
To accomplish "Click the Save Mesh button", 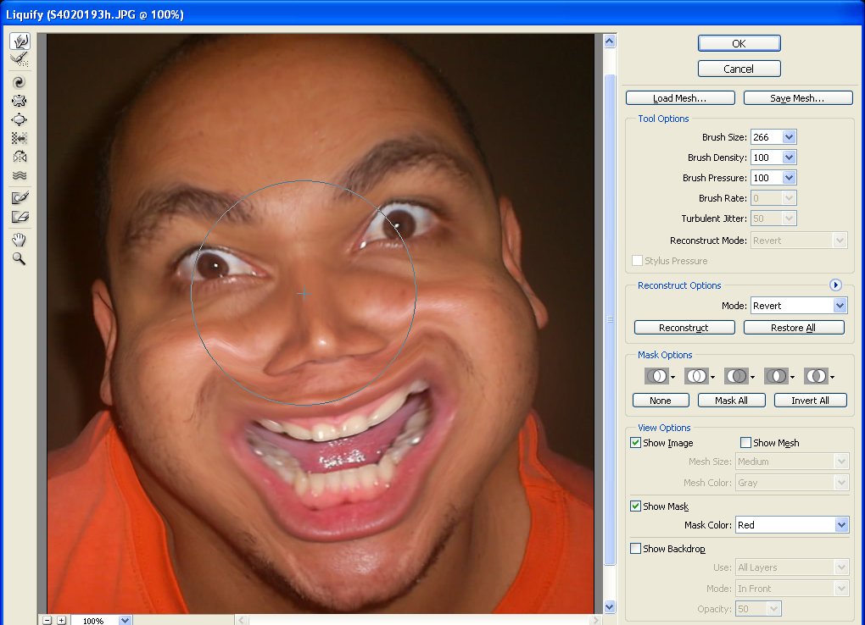I will click(798, 98).
